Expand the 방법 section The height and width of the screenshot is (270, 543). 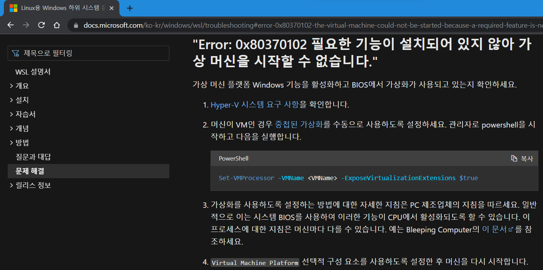click(x=19, y=143)
